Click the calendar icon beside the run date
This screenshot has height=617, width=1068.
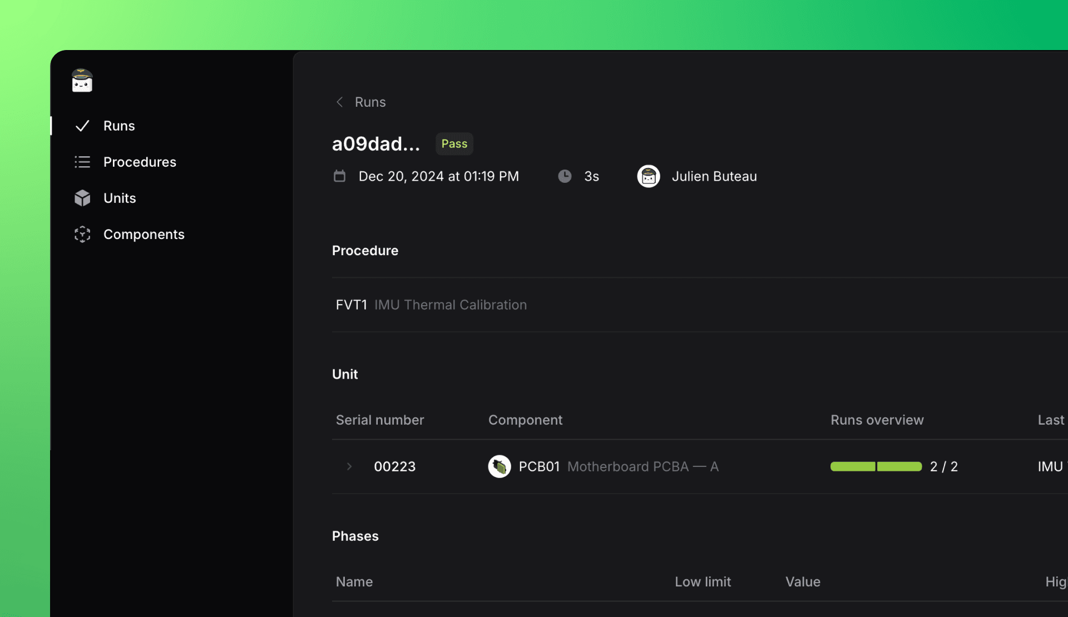(x=339, y=176)
